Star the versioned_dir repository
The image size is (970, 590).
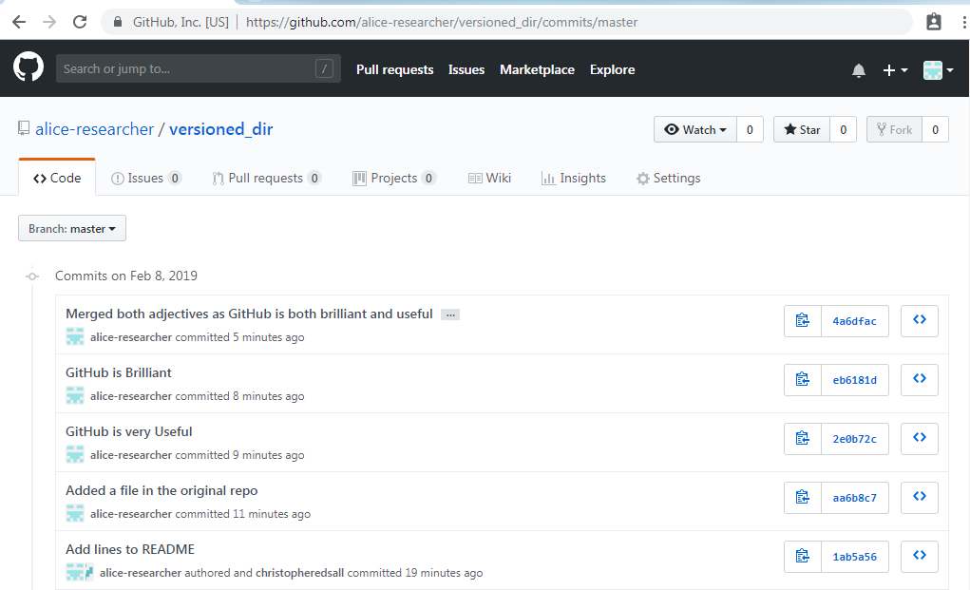pos(802,129)
